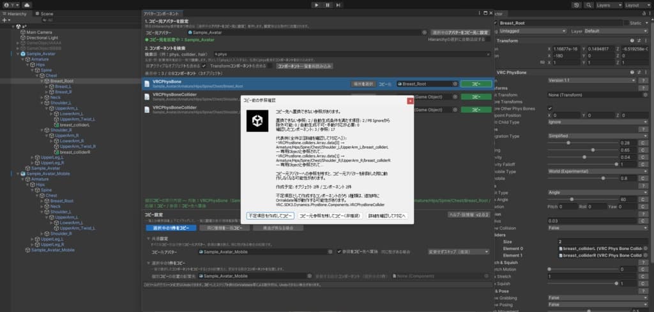Start Play mode with the play button
Viewport: 654px width, 312px height.
(317, 5)
